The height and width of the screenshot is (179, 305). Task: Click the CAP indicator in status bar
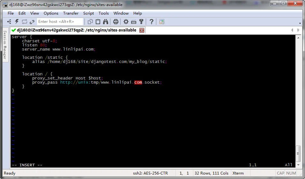[280, 173]
